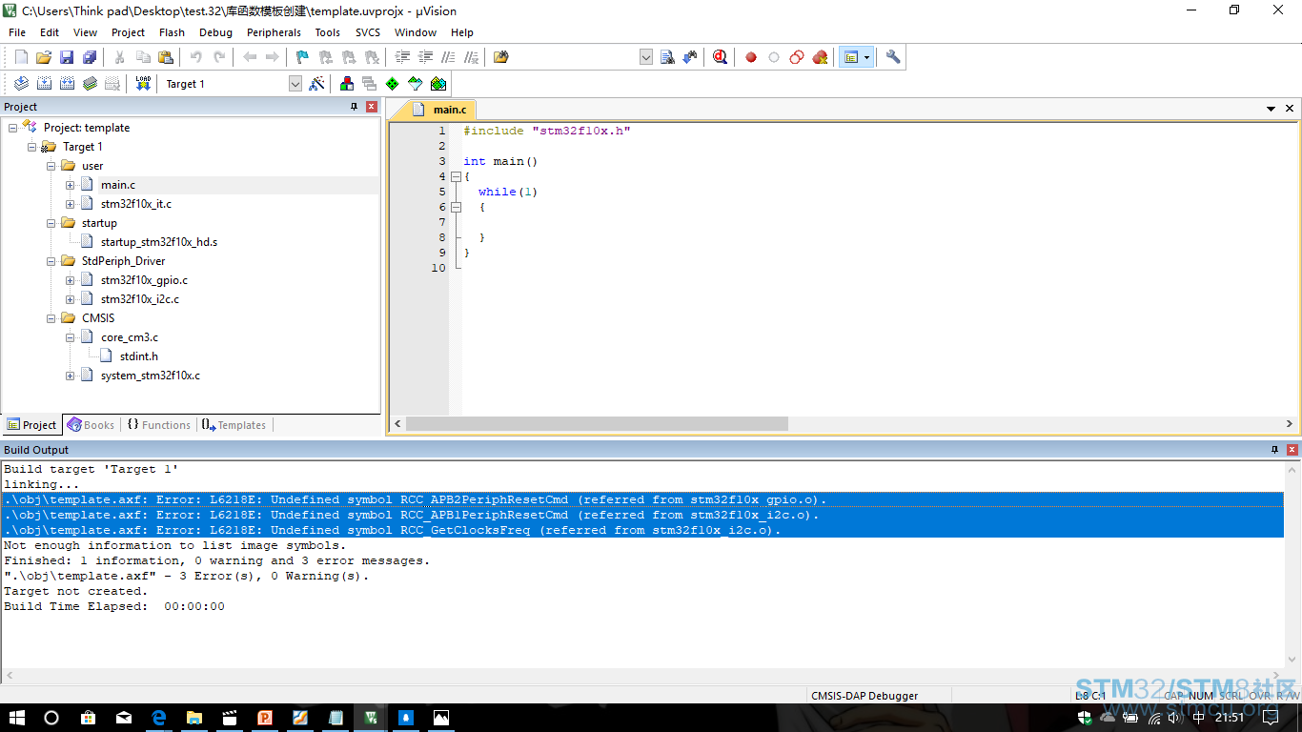Switch to the Functions tab
The height and width of the screenshot is (732, 1302).
[x=158, y=425]
